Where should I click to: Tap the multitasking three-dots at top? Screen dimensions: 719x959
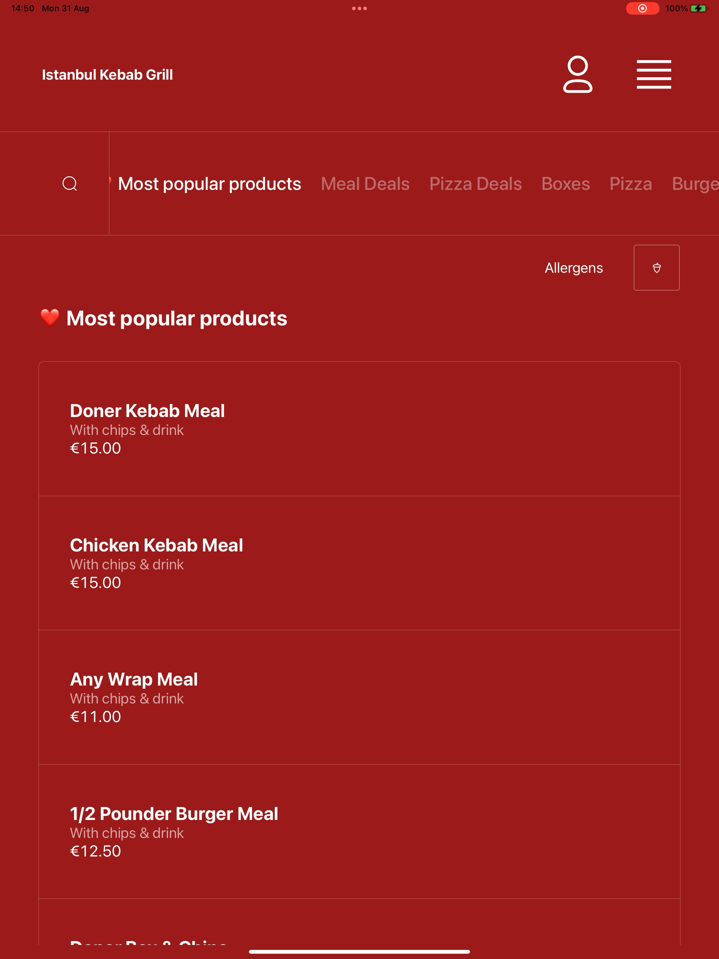359,8
